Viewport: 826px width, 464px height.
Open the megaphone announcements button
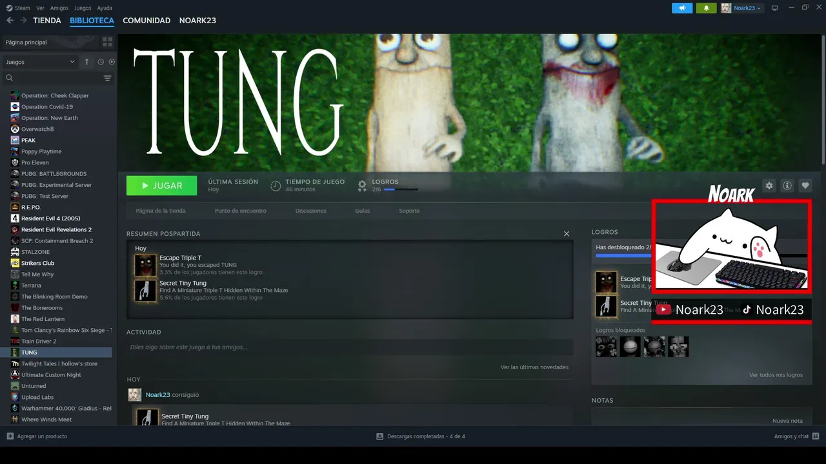[x=682, y=8]
